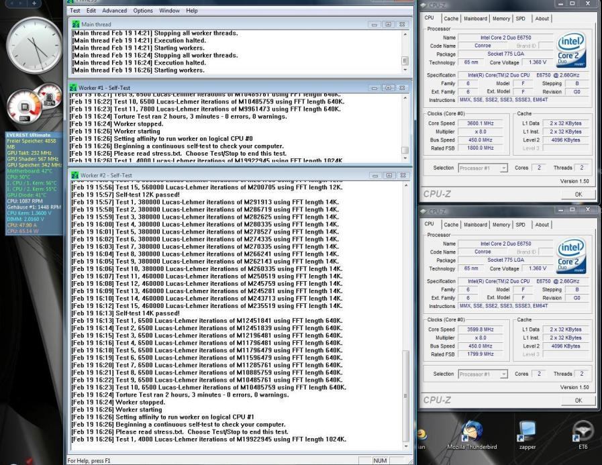Click the lower CPU-Z title bar icon

(x=423, y=211)
